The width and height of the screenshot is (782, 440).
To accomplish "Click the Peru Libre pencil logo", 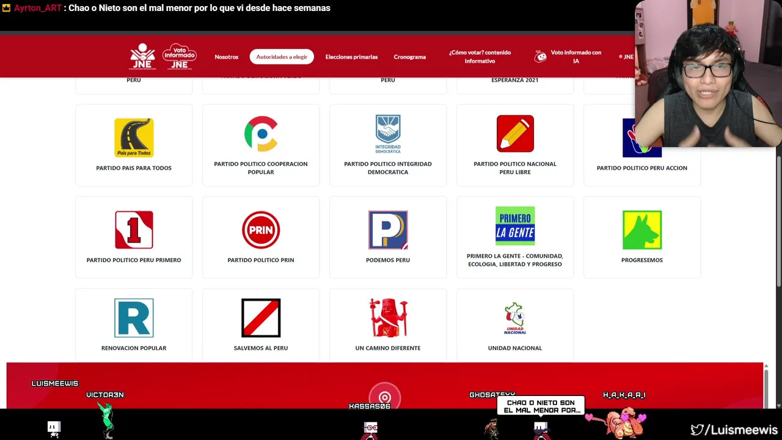I will tap(515, 133).
